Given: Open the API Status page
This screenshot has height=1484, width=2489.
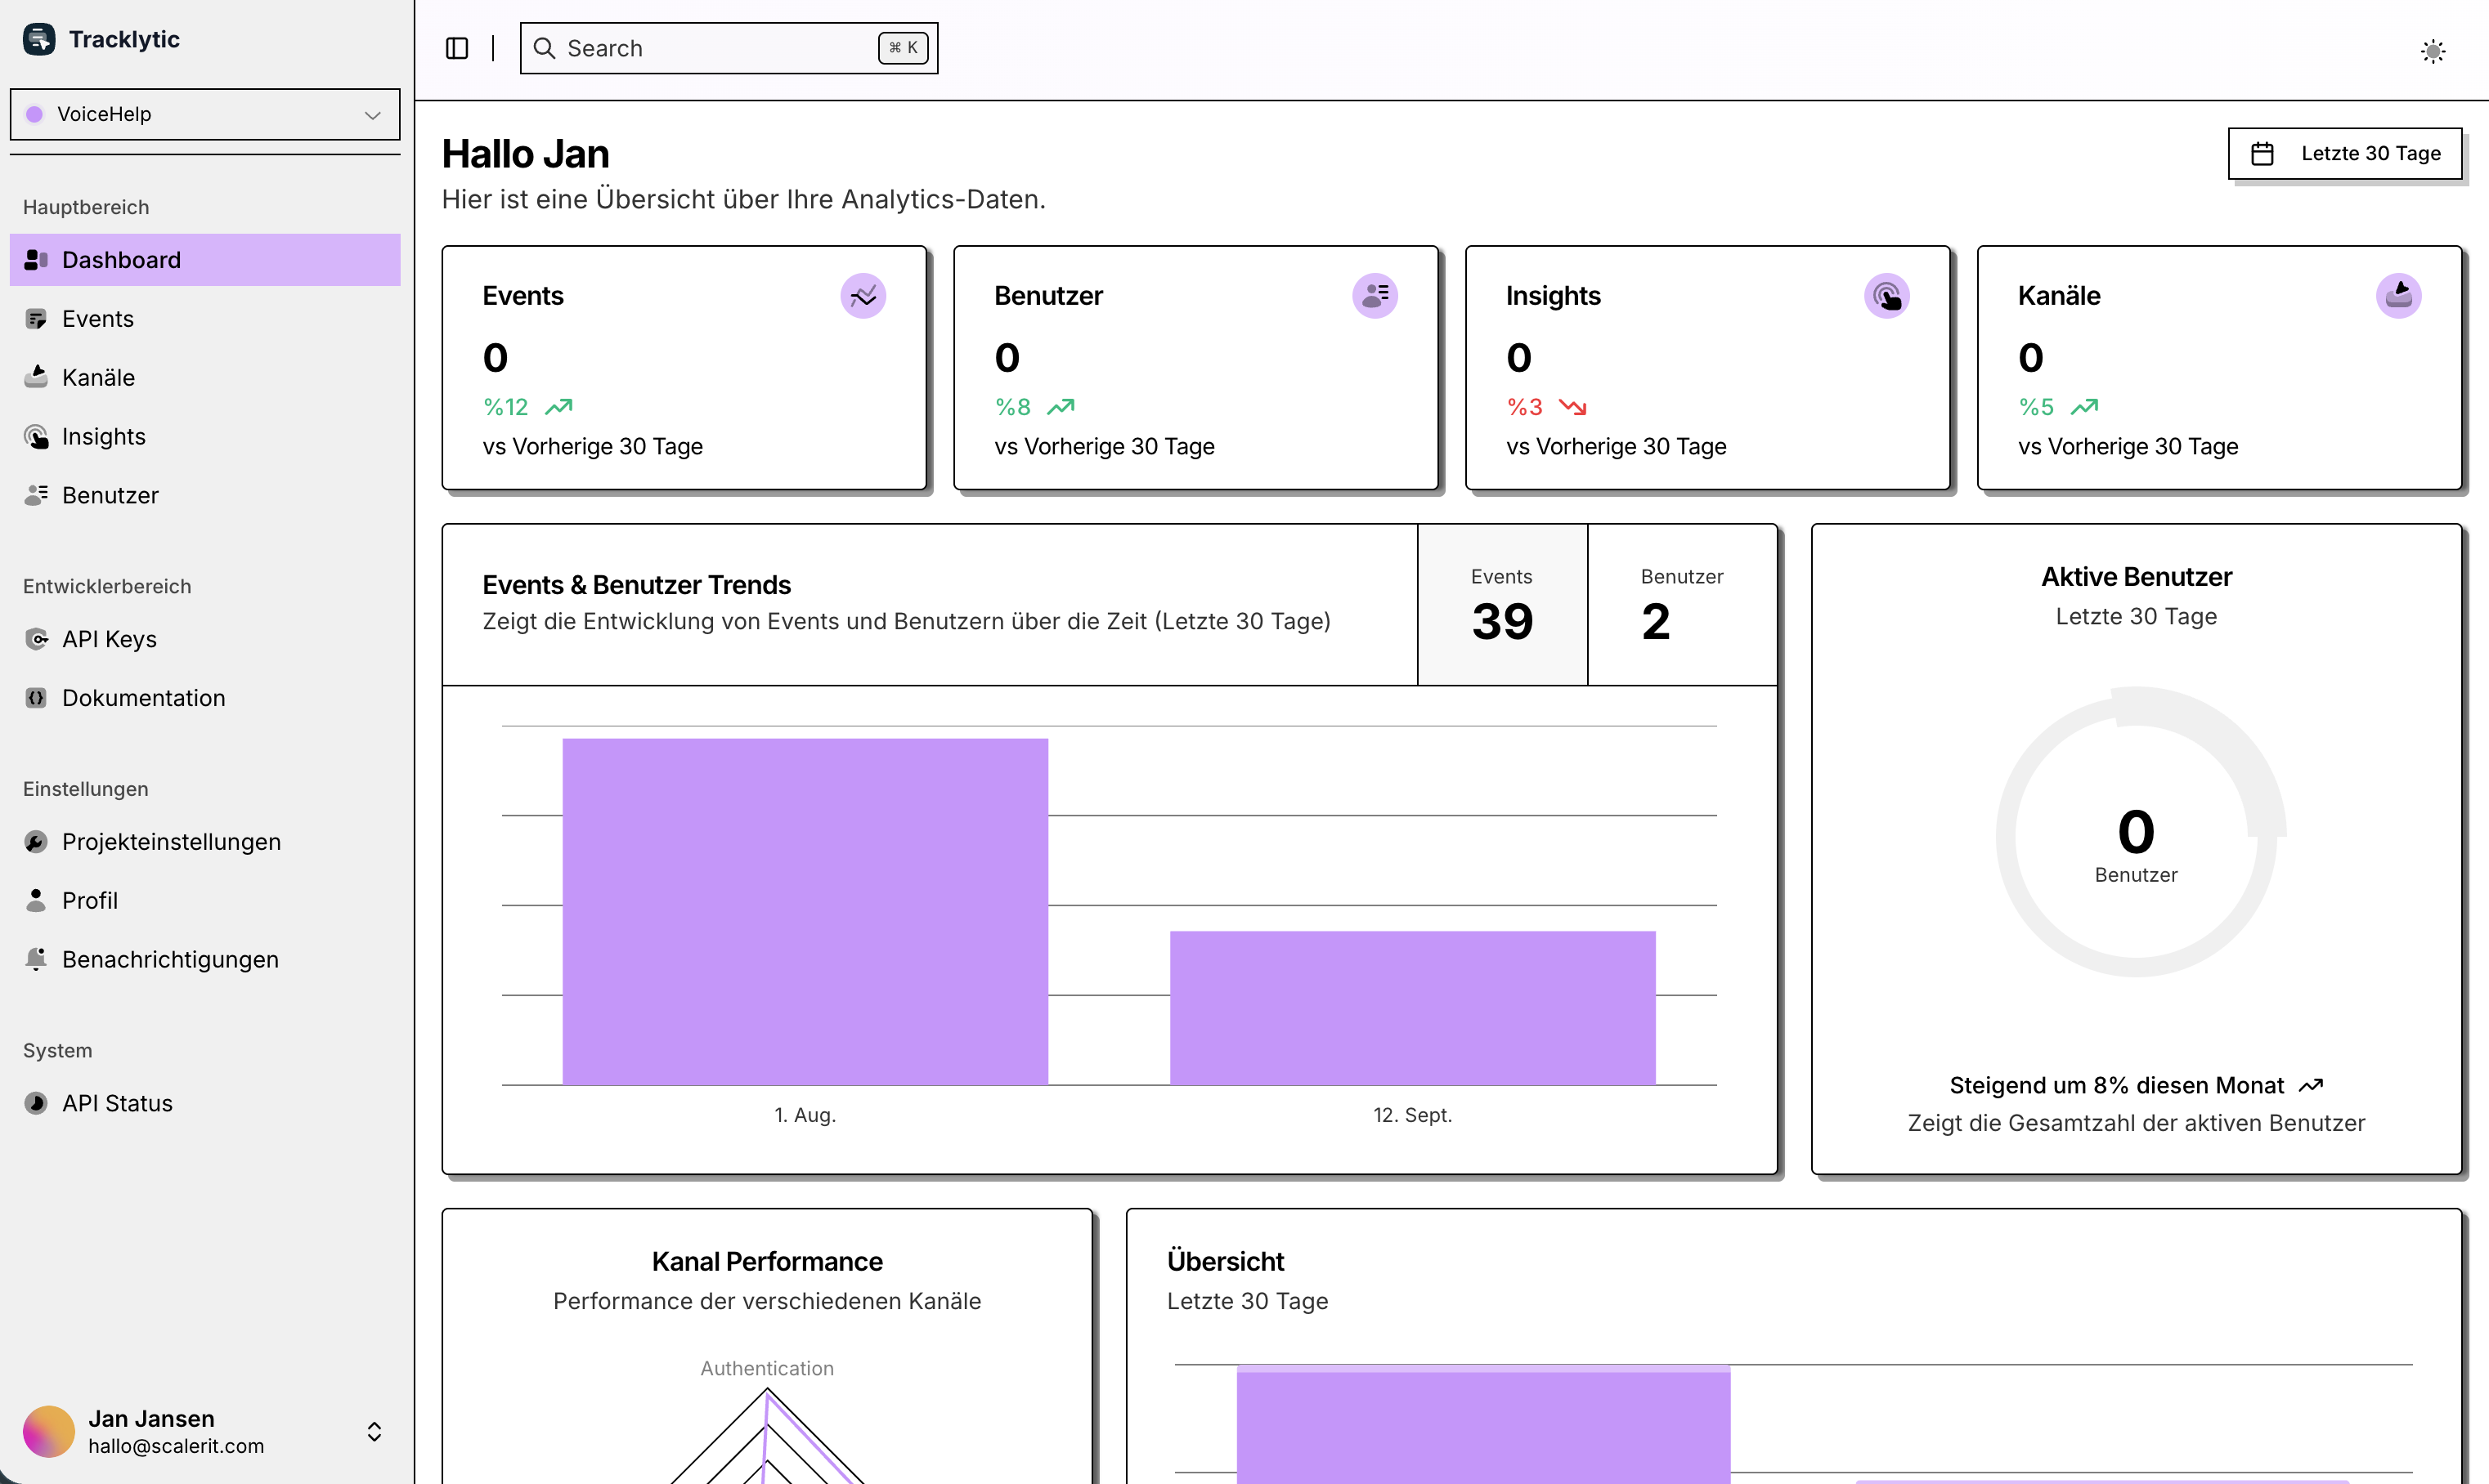Looking at the screenshot, I should point(117,1103).
